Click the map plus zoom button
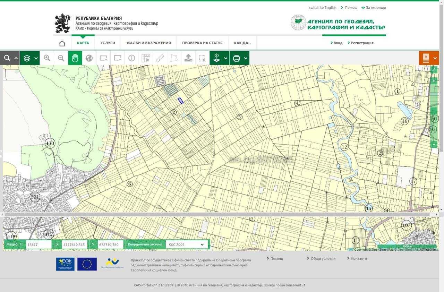This screenshot has height=292, width=444. [434, 81]
